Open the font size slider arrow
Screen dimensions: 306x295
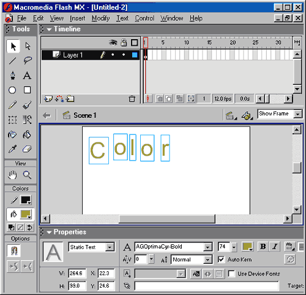click(234, 247)
